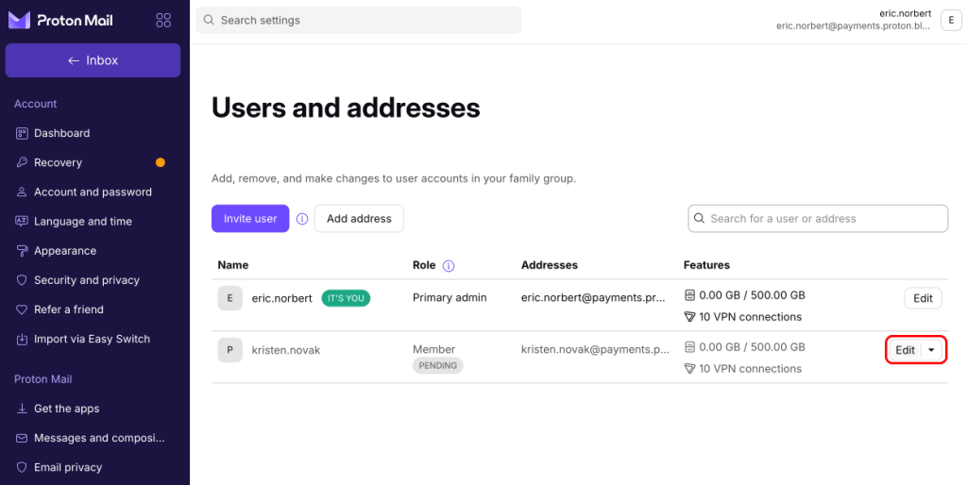Open Import via Easy Switch
967x485 pixels.
[x=92, y=339]
